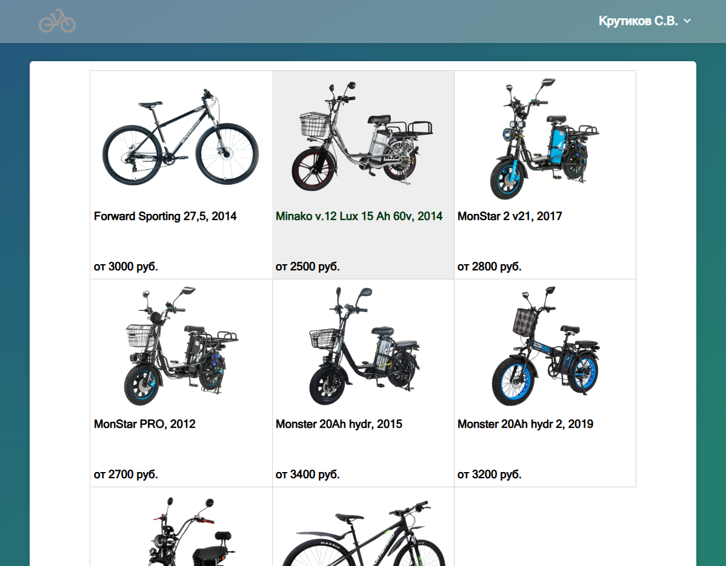Image resolution: width=726 pixels, height=566 pixels.
Task: Click the MonStar 2 v21 scooter image
Action: pos(544,138)
